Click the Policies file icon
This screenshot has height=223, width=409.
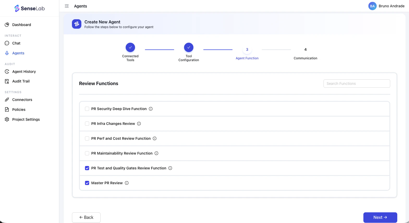click(7, 110)
